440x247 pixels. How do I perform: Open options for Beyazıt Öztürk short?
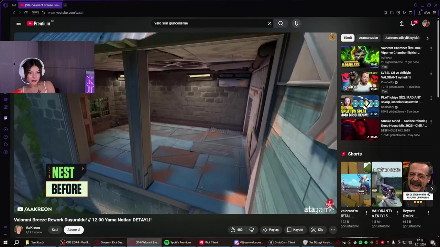coord(429,213)
